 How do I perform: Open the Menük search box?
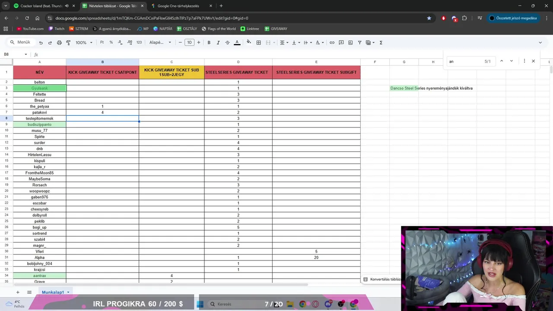(20, 42)
